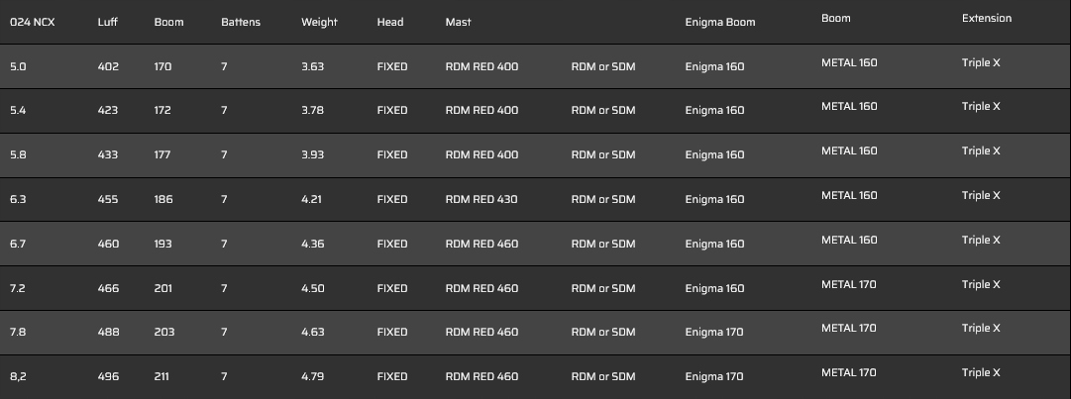Screen dimensions: 1071x399
Task: Click the luff value 433
Action: coord(108,154)
